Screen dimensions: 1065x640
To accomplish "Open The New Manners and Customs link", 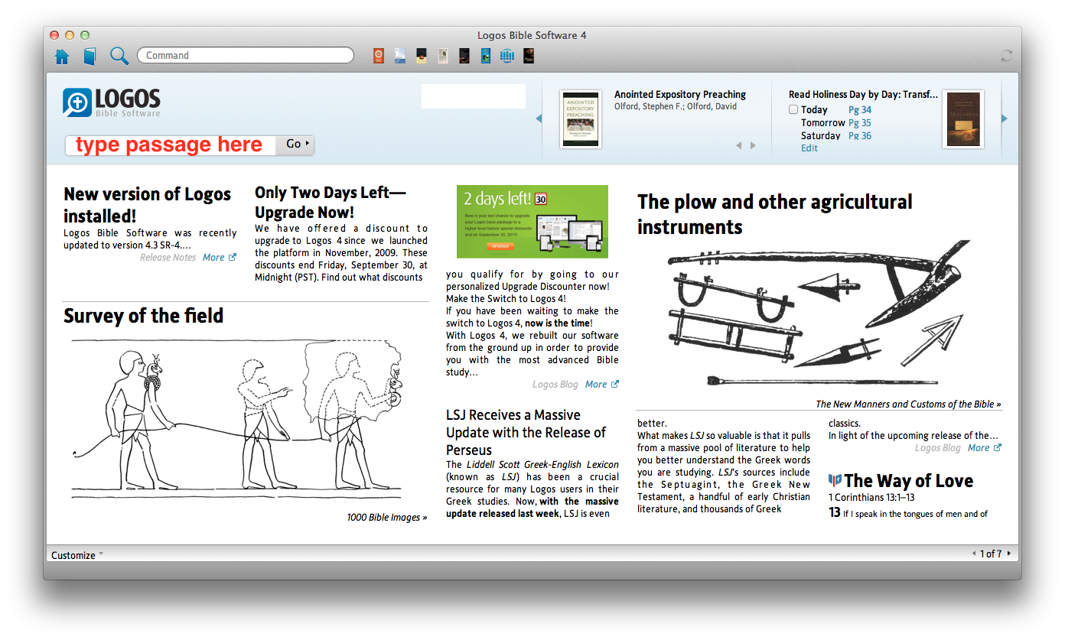I will tap(908, 404).
